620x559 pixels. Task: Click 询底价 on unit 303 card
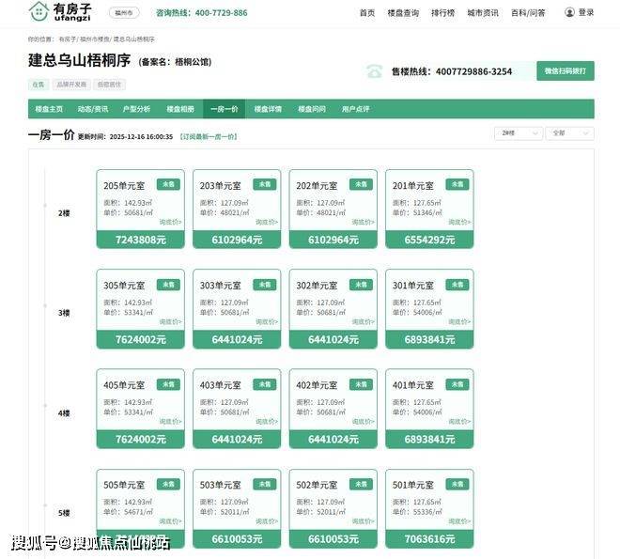pyautogui.click(x=267, y=322)
